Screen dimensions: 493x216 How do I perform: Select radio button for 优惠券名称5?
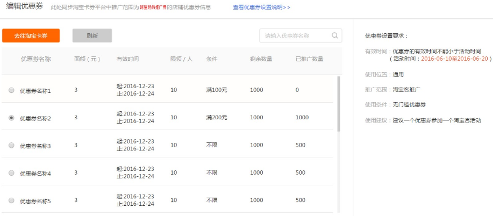pos(12,200)
